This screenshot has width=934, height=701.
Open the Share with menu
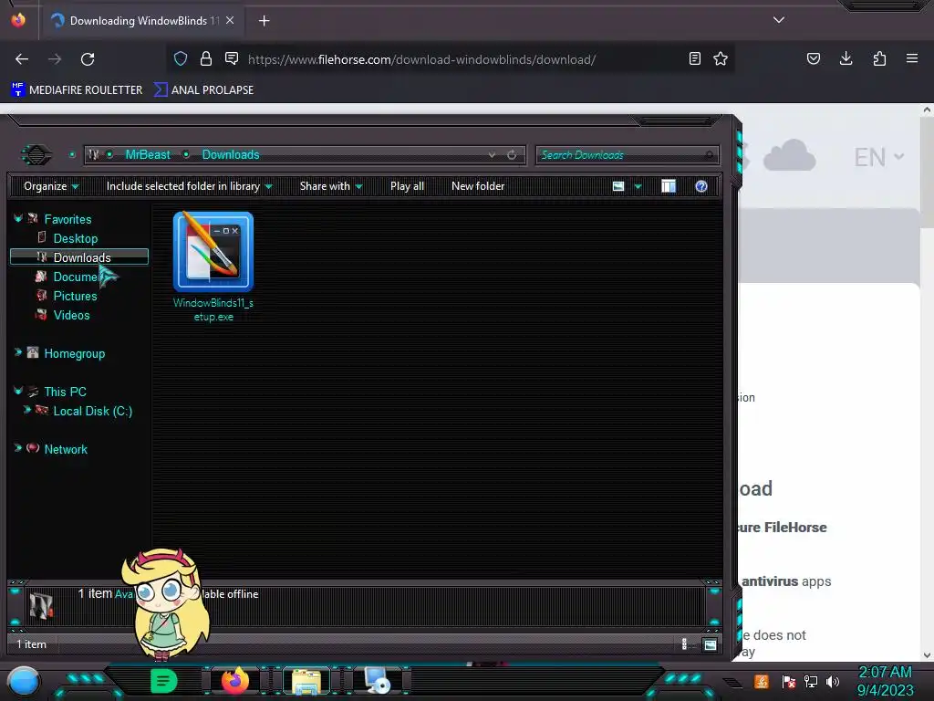pyautogui.click(x=331, y=186)
